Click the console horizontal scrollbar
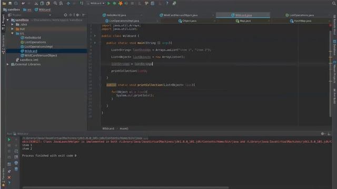 (125, 187)
